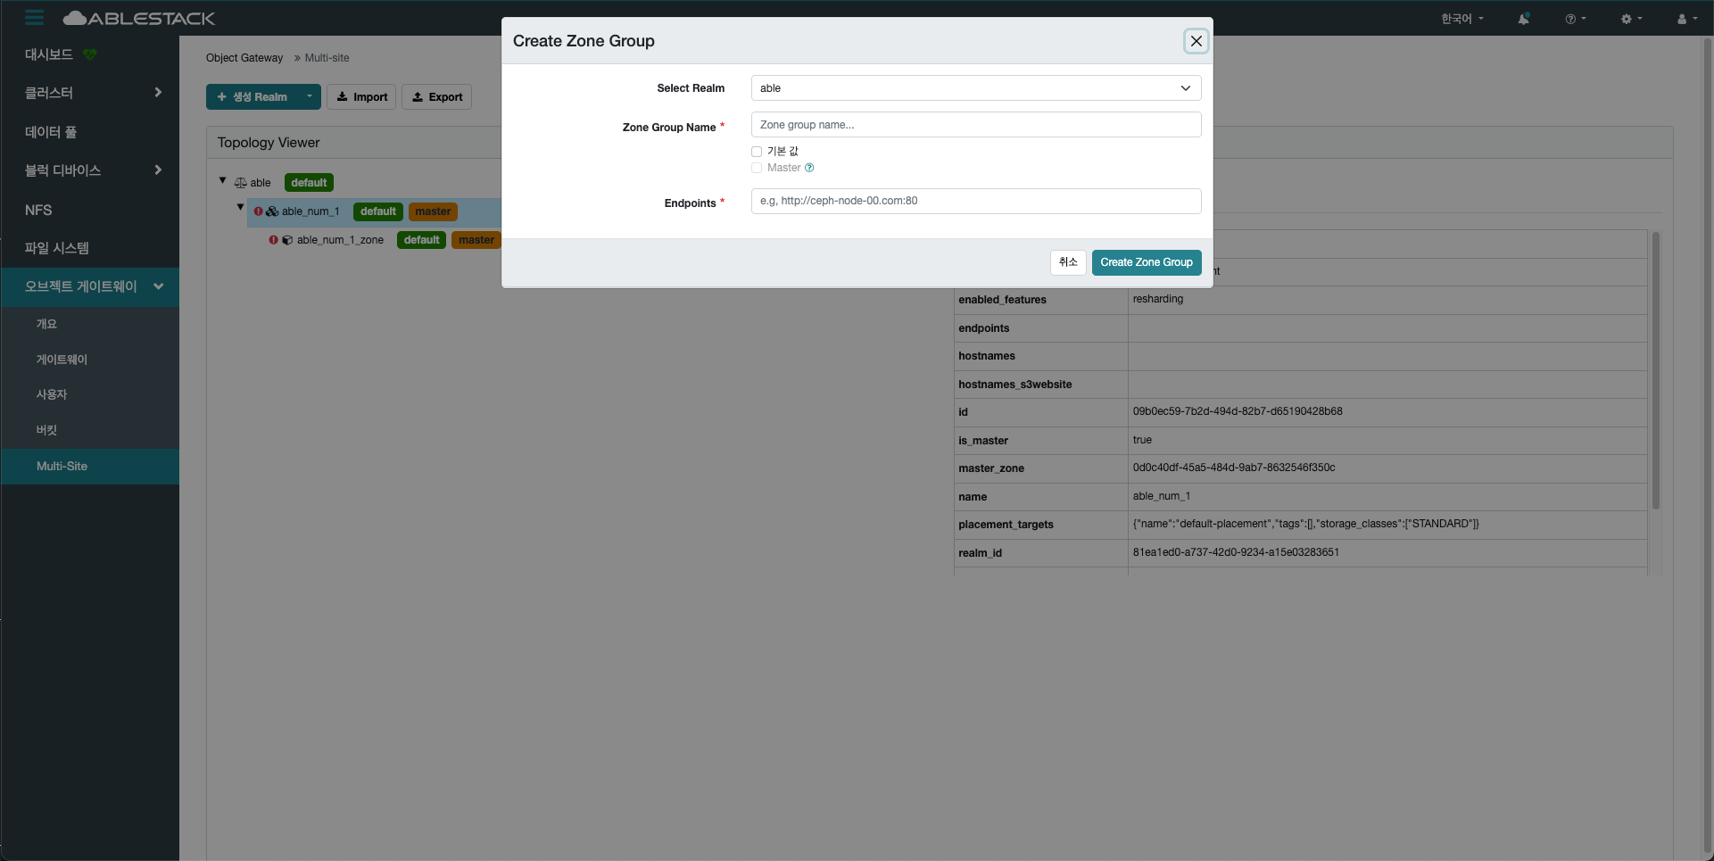Expand the 블럭 디바이스 sidebar chevron
Viewport: 1714px width, 861px height.
click(158, 170)
